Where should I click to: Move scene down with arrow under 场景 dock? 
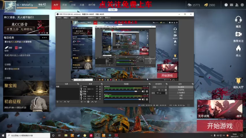[x=68, y=102]
